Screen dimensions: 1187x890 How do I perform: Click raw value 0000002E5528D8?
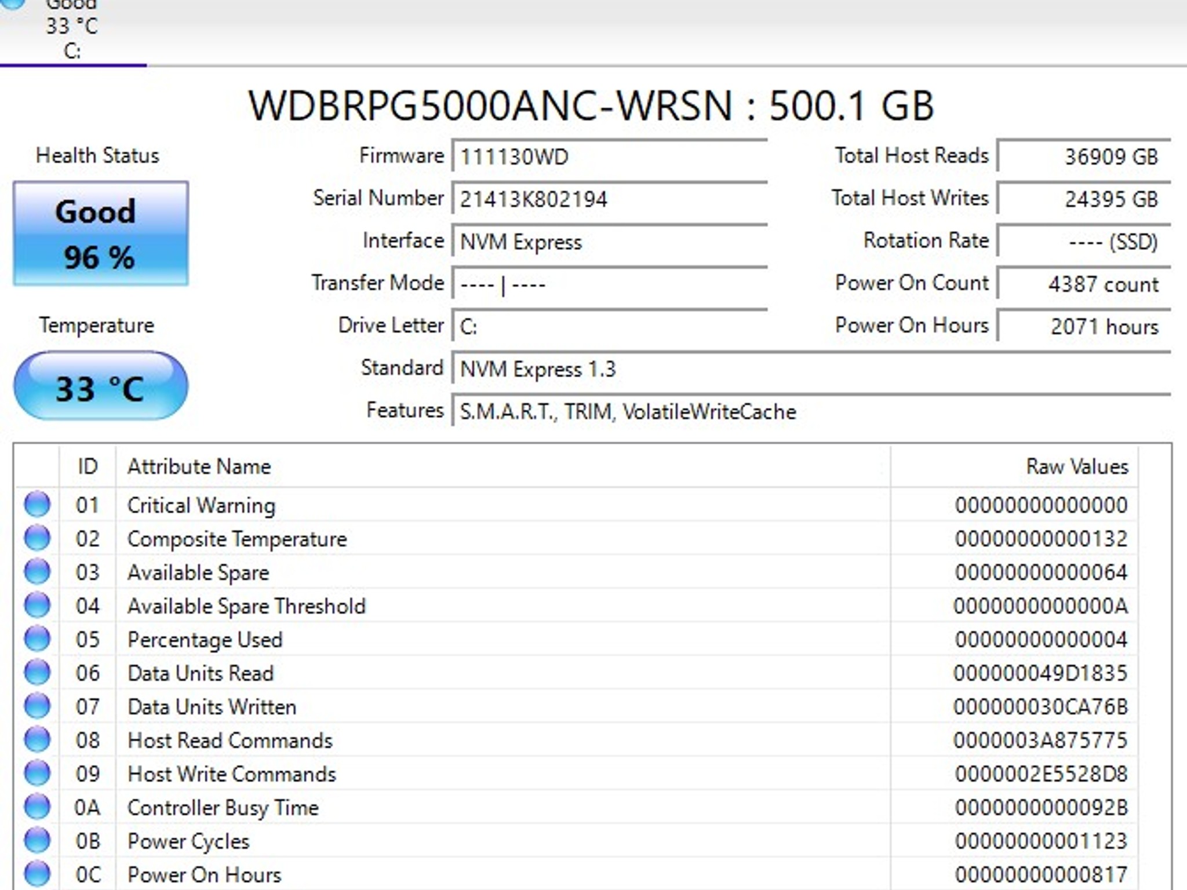tap(1041, 774)
